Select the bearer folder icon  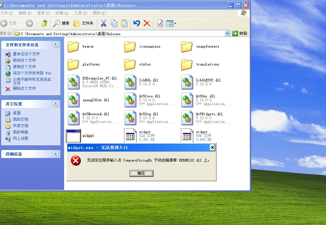[x=73, y=47]
